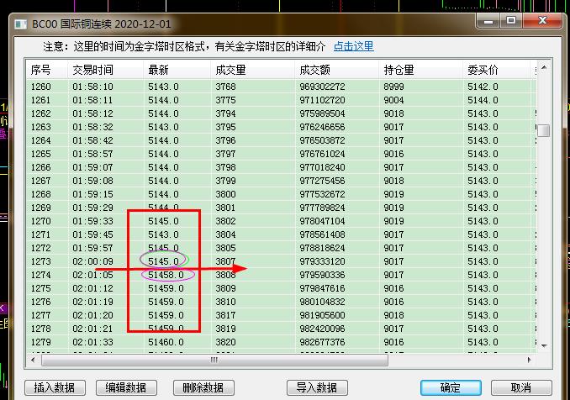Sort by 交易时间 column header
Viewport: 570px width, 400px height.
click(105, 70)
